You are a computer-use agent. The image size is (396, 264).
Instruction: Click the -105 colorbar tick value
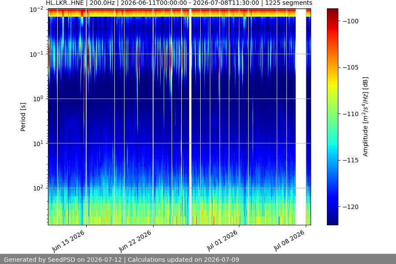click(x=351, y=67)
